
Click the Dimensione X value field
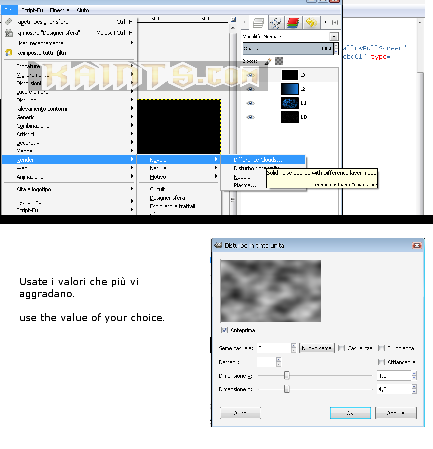394,375
